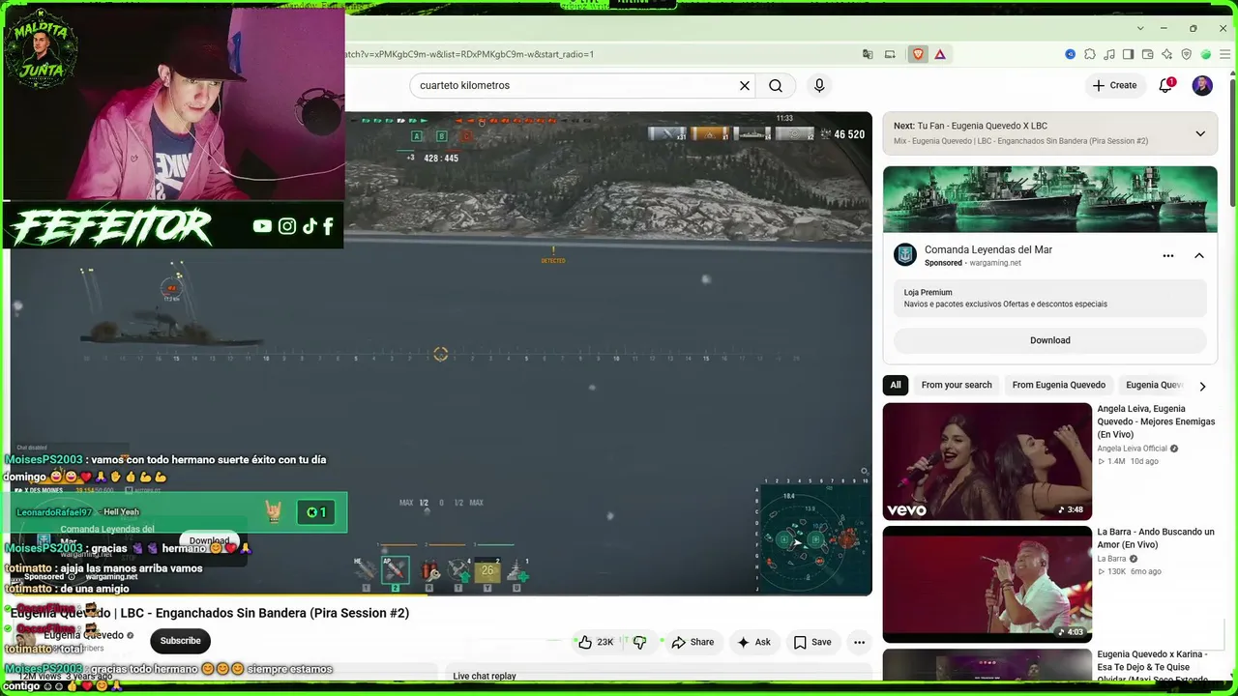Click the TikTok icon on stream overlay

[309, 226]
